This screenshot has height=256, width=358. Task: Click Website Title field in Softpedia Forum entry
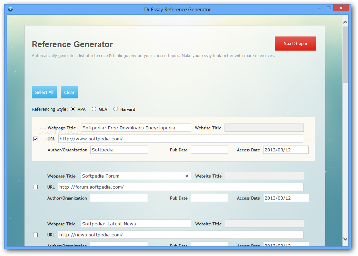point(265,176)
